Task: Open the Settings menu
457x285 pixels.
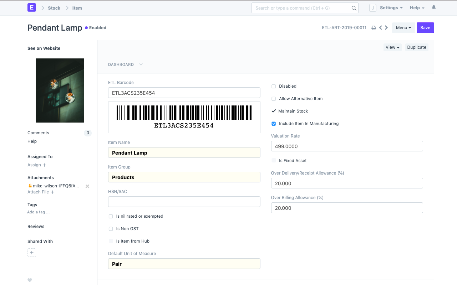Action: [x=391, y=8]
